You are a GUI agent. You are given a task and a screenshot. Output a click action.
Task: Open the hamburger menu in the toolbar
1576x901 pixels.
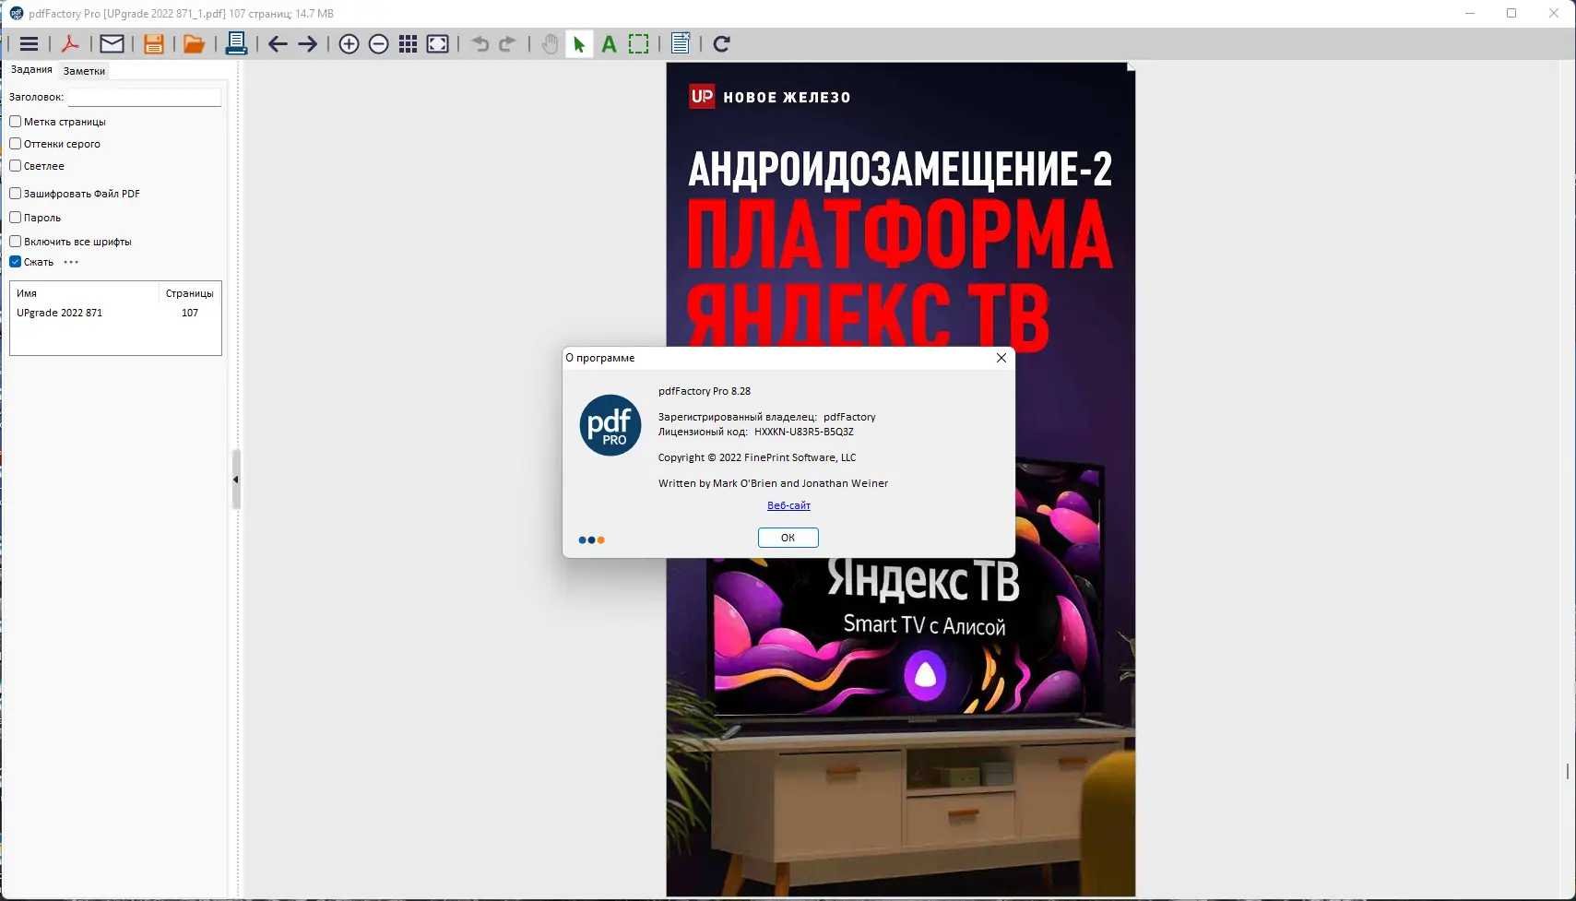[29, 43]
